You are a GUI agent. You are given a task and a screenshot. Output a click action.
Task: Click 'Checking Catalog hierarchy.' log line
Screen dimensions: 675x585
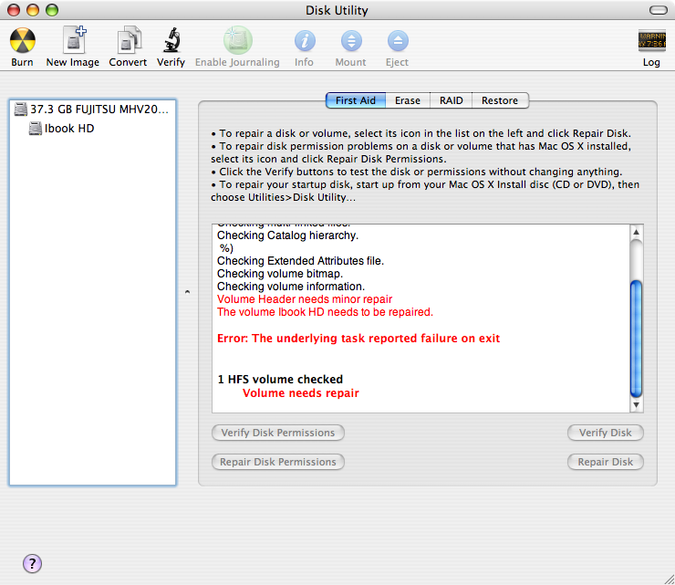287,235
